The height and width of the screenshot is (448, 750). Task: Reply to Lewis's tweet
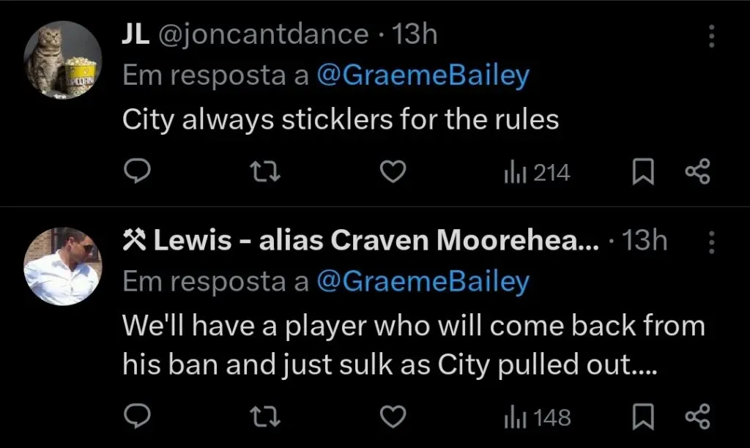[x=136, y=417]
